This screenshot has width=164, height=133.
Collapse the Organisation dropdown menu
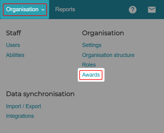pyautogui.click(x=25, y=10)
